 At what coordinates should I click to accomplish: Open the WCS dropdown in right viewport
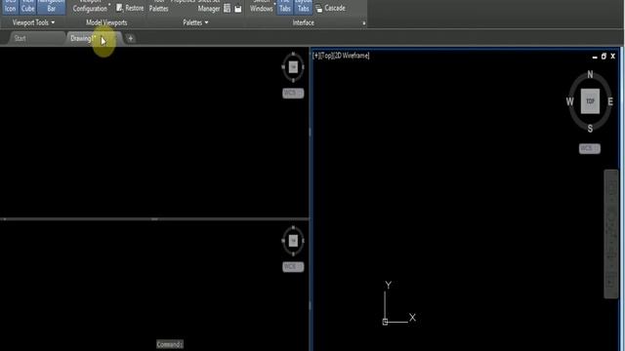(590, 148)
